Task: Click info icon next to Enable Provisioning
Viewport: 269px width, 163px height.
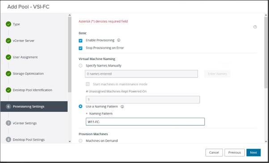Action: (x=119, y=40)
